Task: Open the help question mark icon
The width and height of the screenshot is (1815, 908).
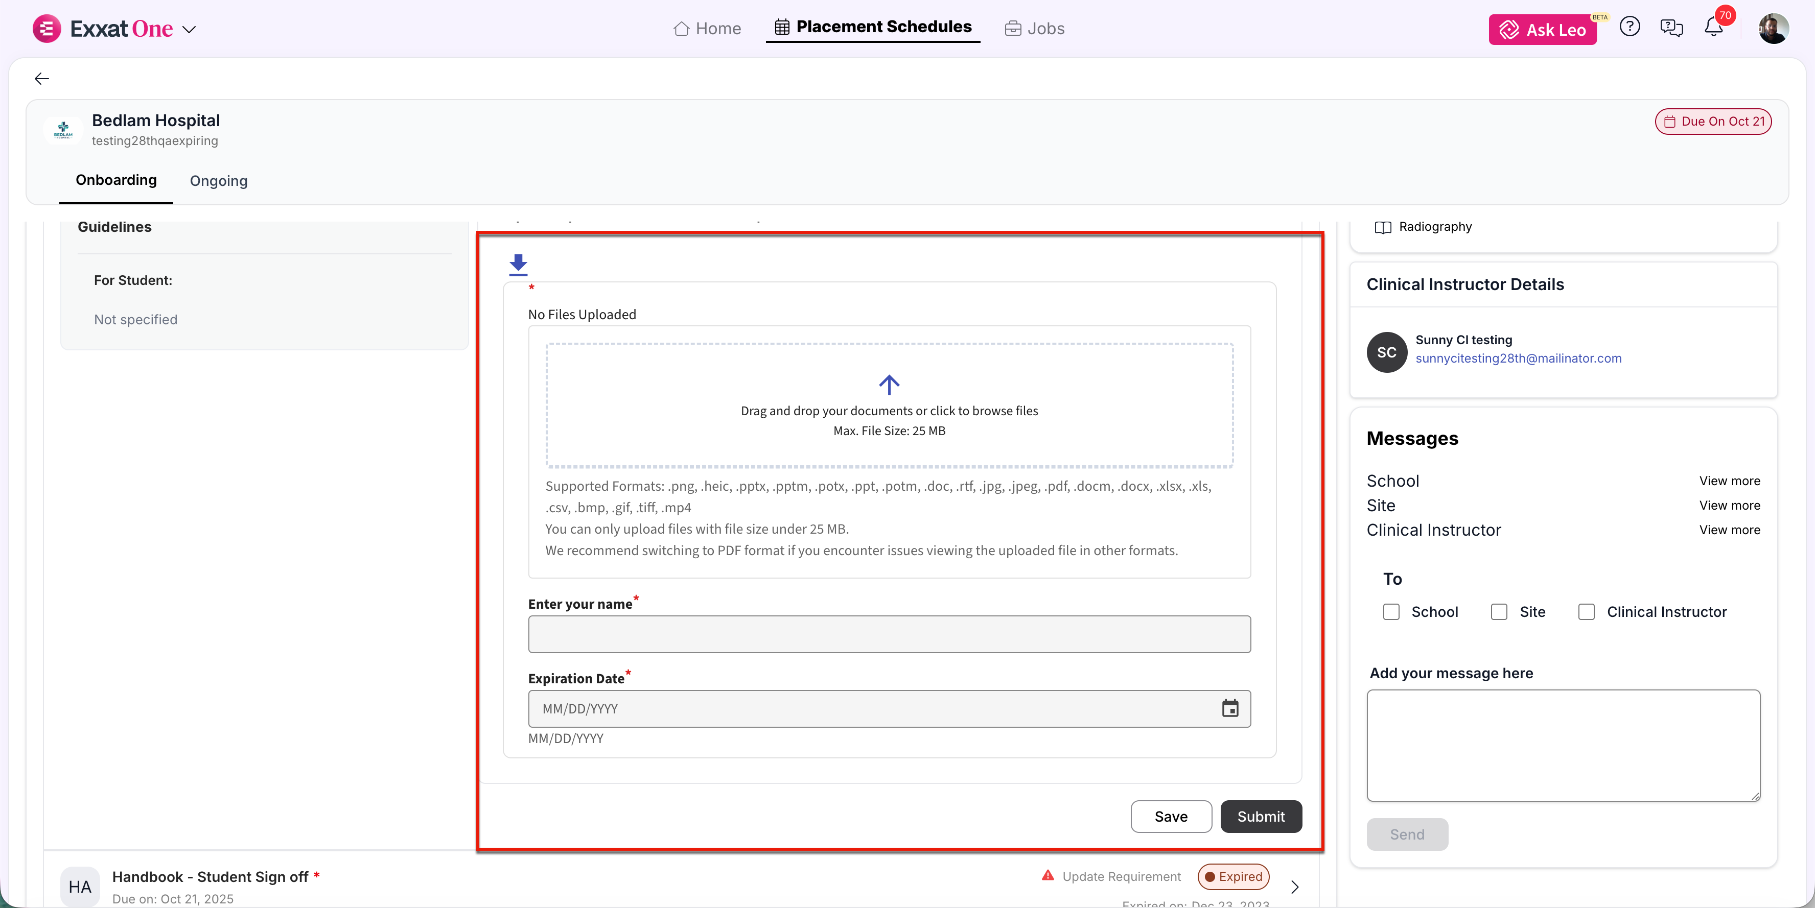Action: 1629,28
